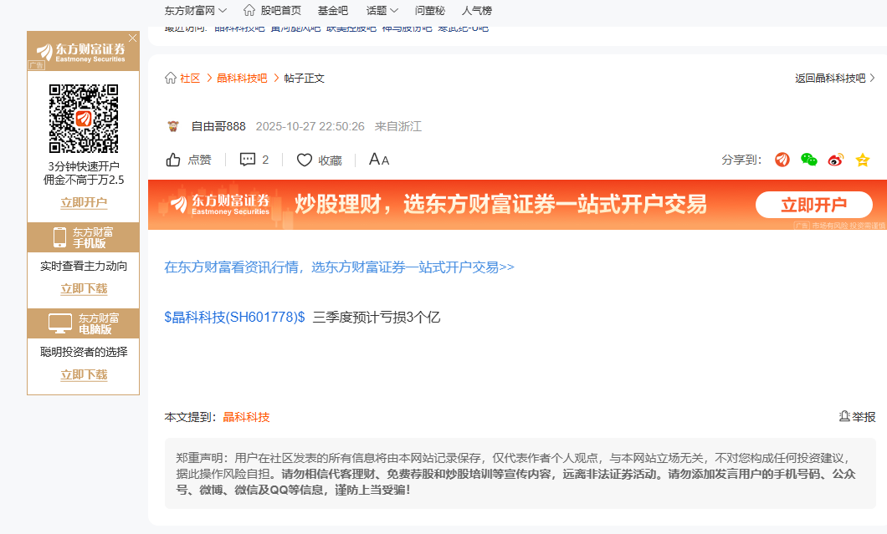Share post to Eastmoney red icon
887x534 pixels.
click(782, 160)
